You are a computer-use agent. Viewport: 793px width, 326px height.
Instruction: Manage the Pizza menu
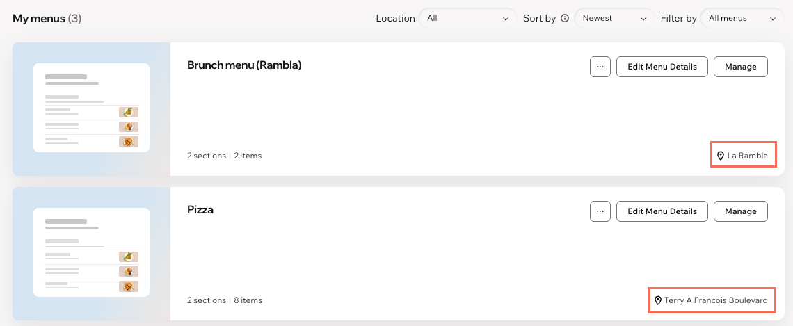[x=740, y=211]
